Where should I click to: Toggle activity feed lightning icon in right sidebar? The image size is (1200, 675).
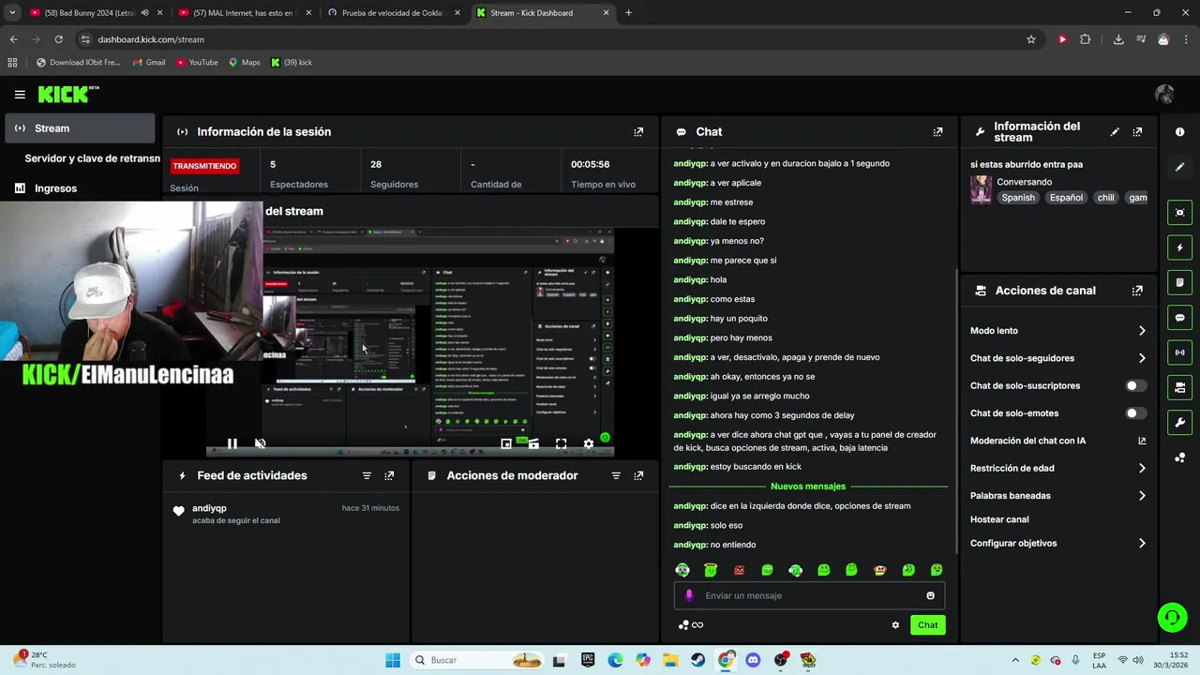click(x=1179, y=247)
